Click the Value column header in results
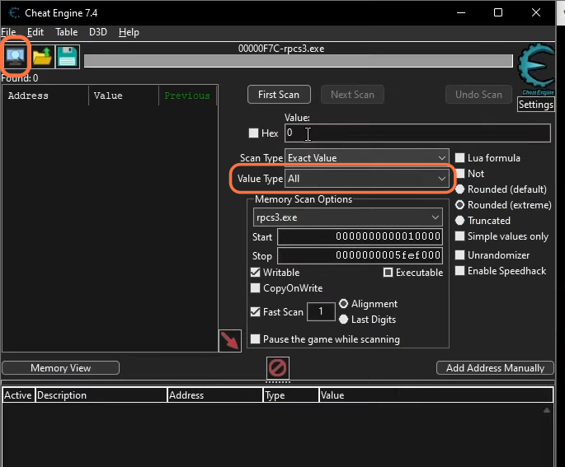This screenshot has height=467, width=565. tap(124, 96)
